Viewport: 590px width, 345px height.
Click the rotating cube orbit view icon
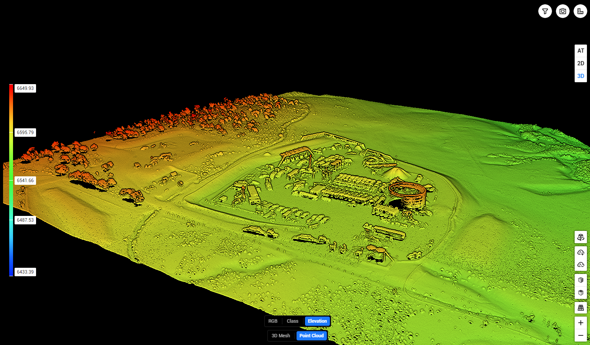580,237
